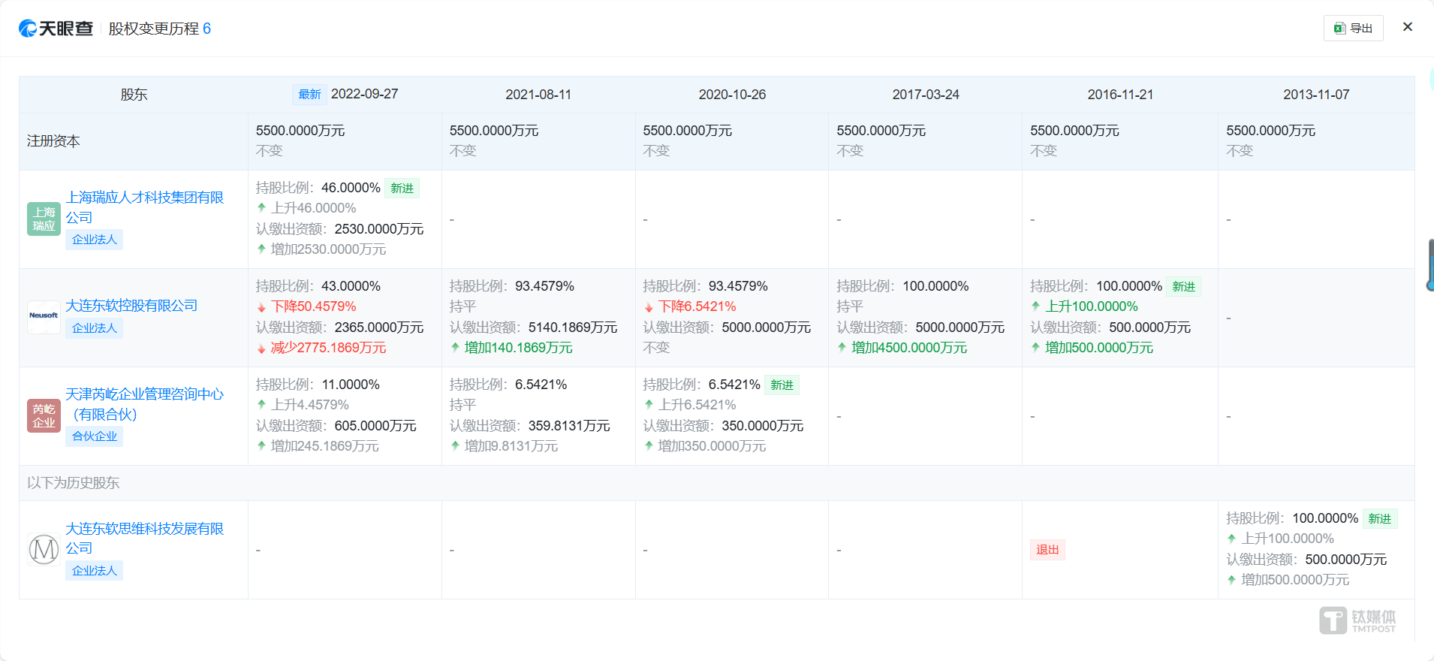Screen dimensions: 1434x661
Task: Click the 大连东软思维 circular M logo
Action: 44,549
